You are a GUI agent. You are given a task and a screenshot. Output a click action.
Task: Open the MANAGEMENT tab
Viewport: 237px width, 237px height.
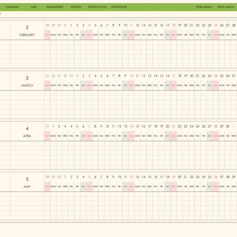(55, 7)
